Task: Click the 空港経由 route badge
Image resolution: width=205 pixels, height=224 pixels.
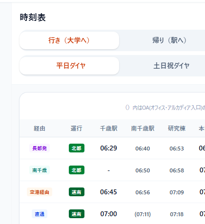Action: click(x=40, y=192)
